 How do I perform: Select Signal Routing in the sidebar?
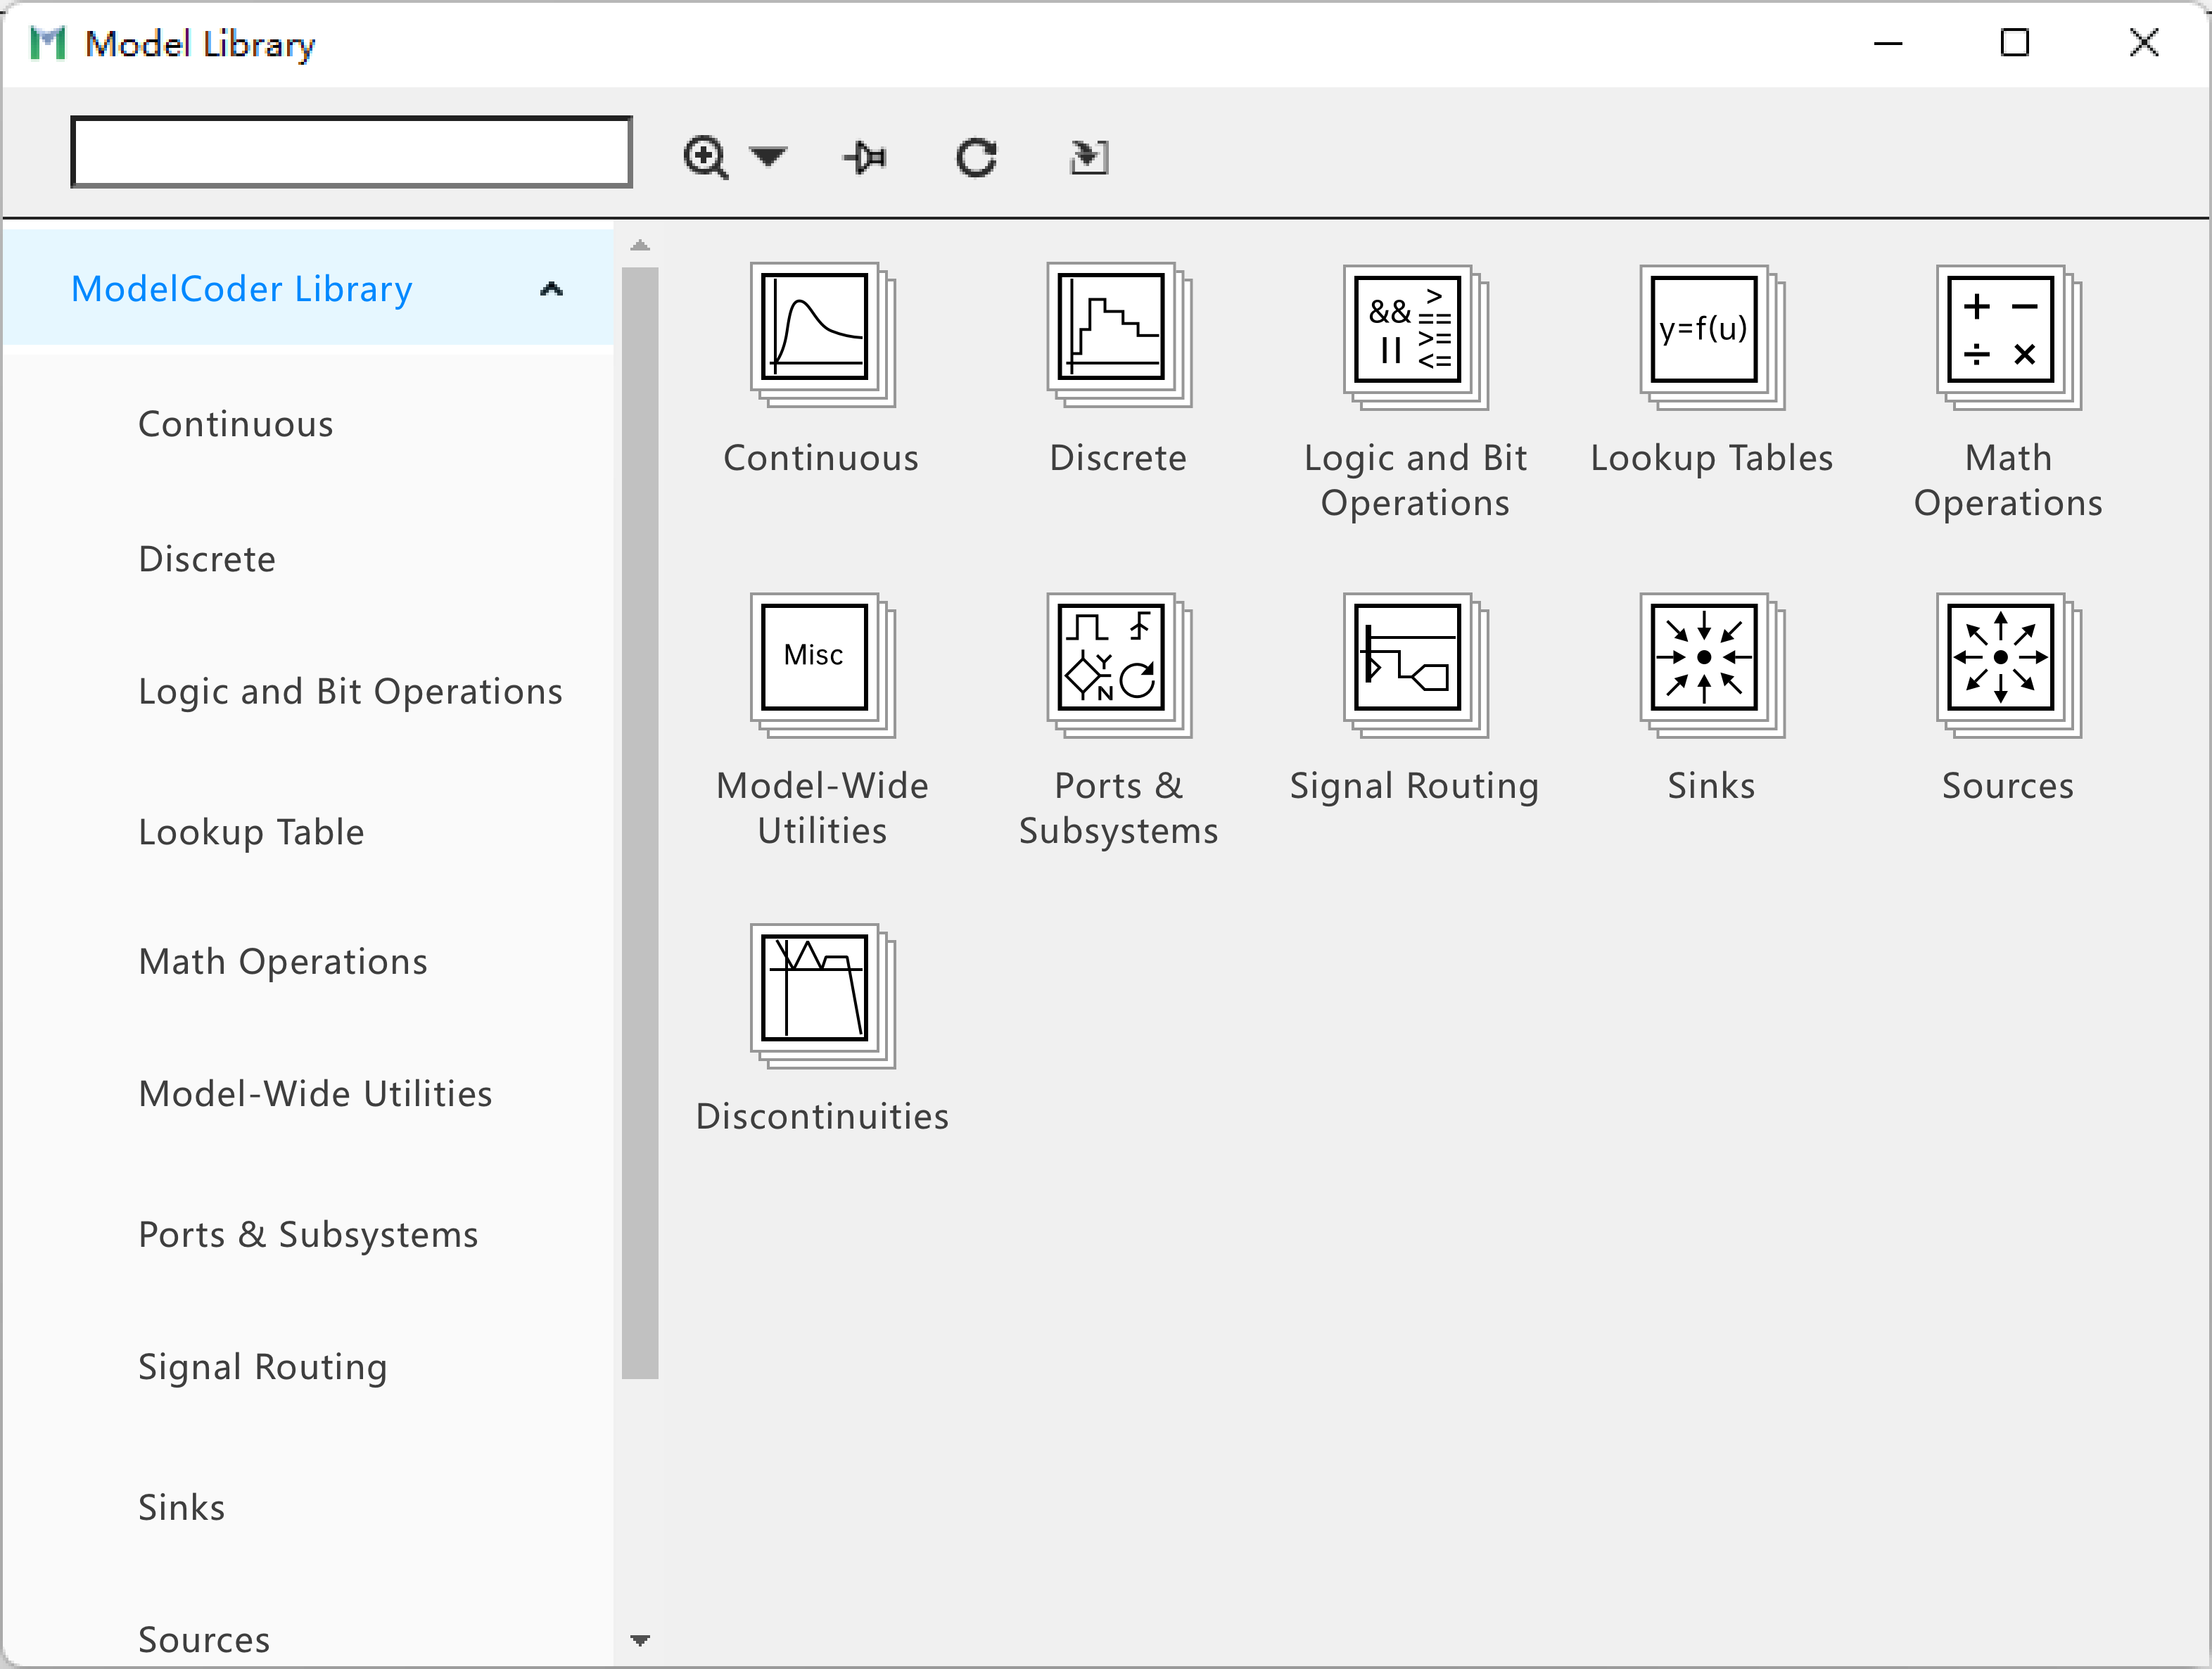(263, 1367)
